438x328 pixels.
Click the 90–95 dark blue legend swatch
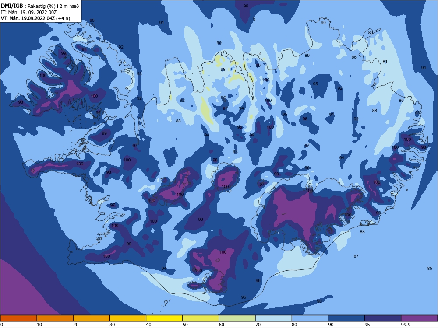click(346, 318)
